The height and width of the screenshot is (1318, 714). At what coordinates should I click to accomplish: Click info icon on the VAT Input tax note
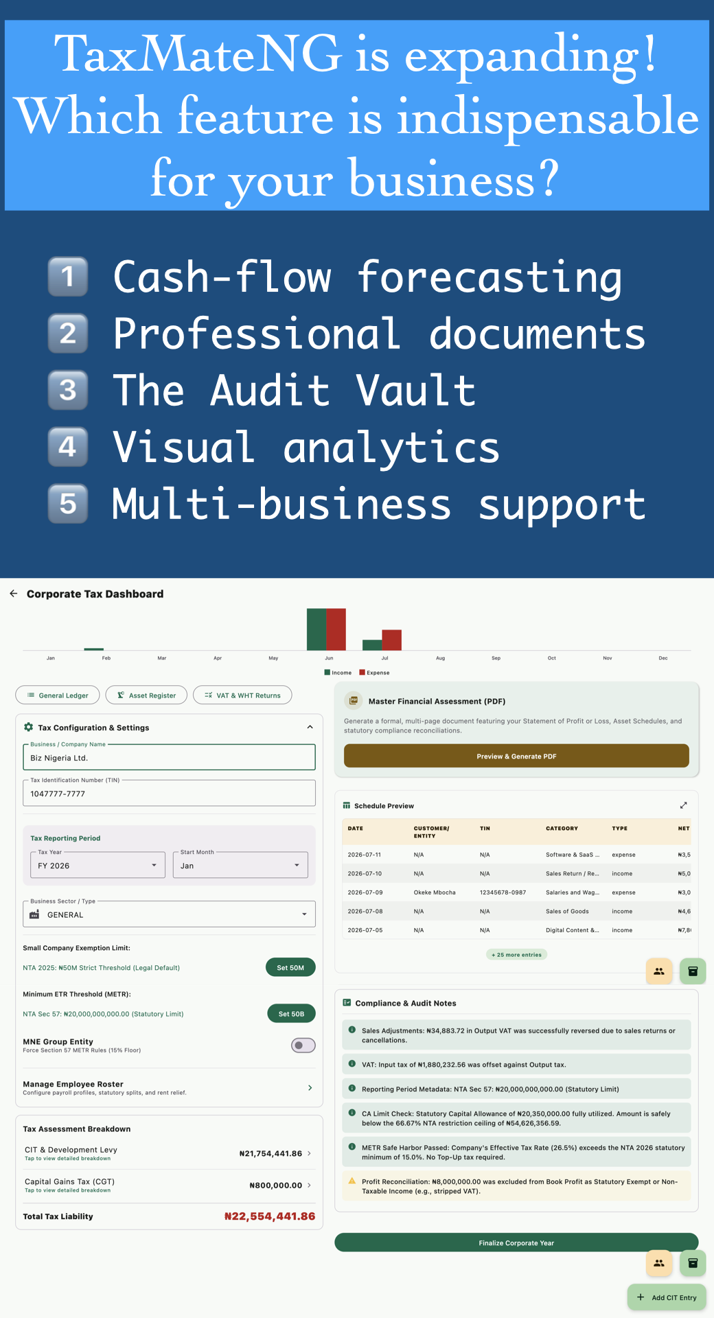[x=352, y=1064]
